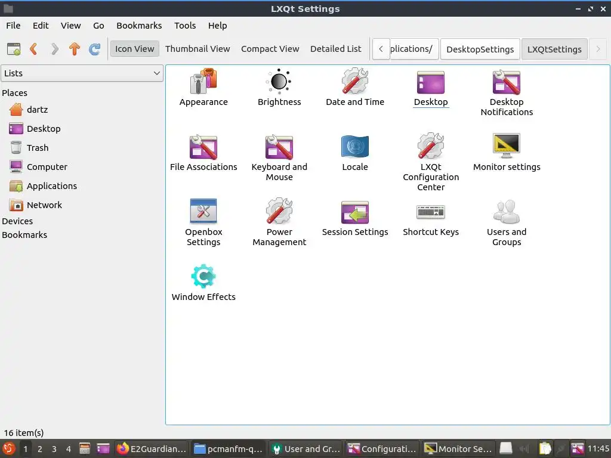Image resolution: width=611 pixels, height=458 pixels.
Task: Switch to E2Guardian Firefox taskbar window
Action: click(152, 449)
